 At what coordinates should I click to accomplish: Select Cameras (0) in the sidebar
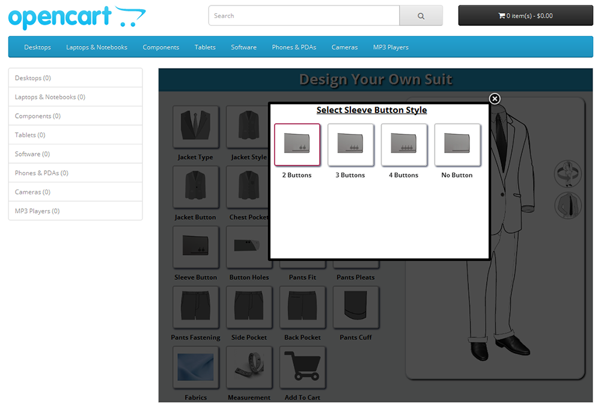[76, 192]
